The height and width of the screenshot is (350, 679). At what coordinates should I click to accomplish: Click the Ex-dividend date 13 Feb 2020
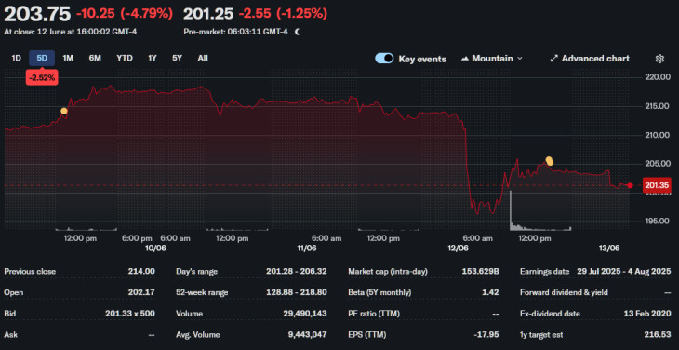pyautogui.click(x=646, y=314)
